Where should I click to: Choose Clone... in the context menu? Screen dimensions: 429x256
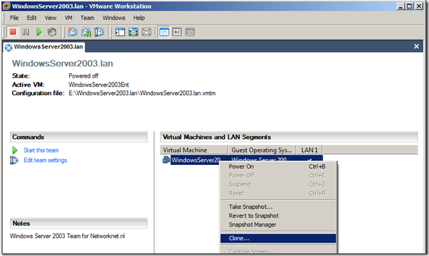pyautogui.click(x=278, y=238)
